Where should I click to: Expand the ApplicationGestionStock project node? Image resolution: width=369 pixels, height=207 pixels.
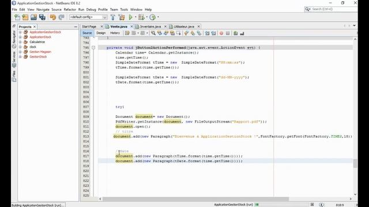click(20, 32)
